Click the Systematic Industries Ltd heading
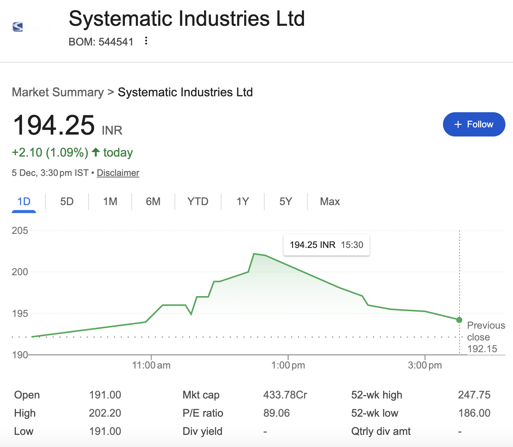Image resolution: width=513 pixels, height=447 pixels. [x=187, y=19]
